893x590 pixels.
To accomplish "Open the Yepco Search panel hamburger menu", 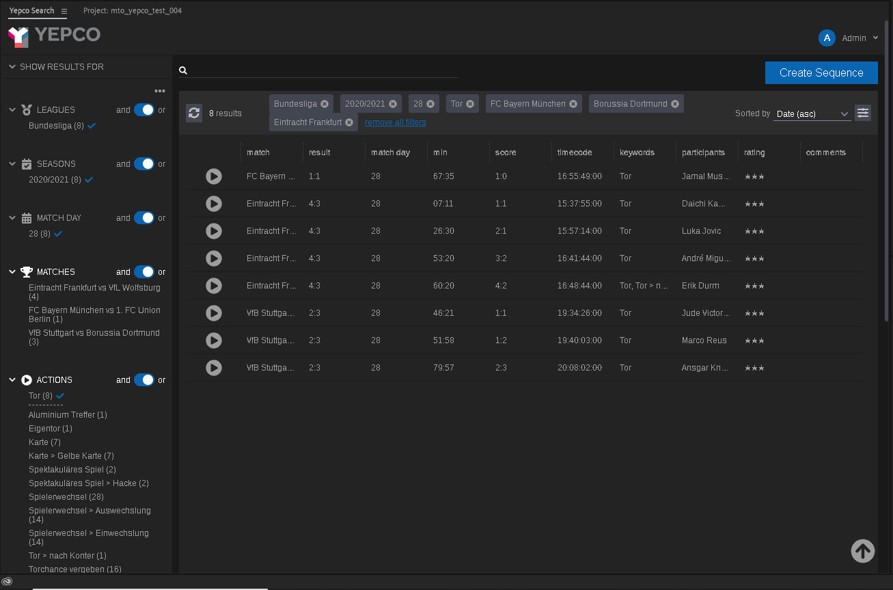I will pyautogui.click(x=64, y=11).
